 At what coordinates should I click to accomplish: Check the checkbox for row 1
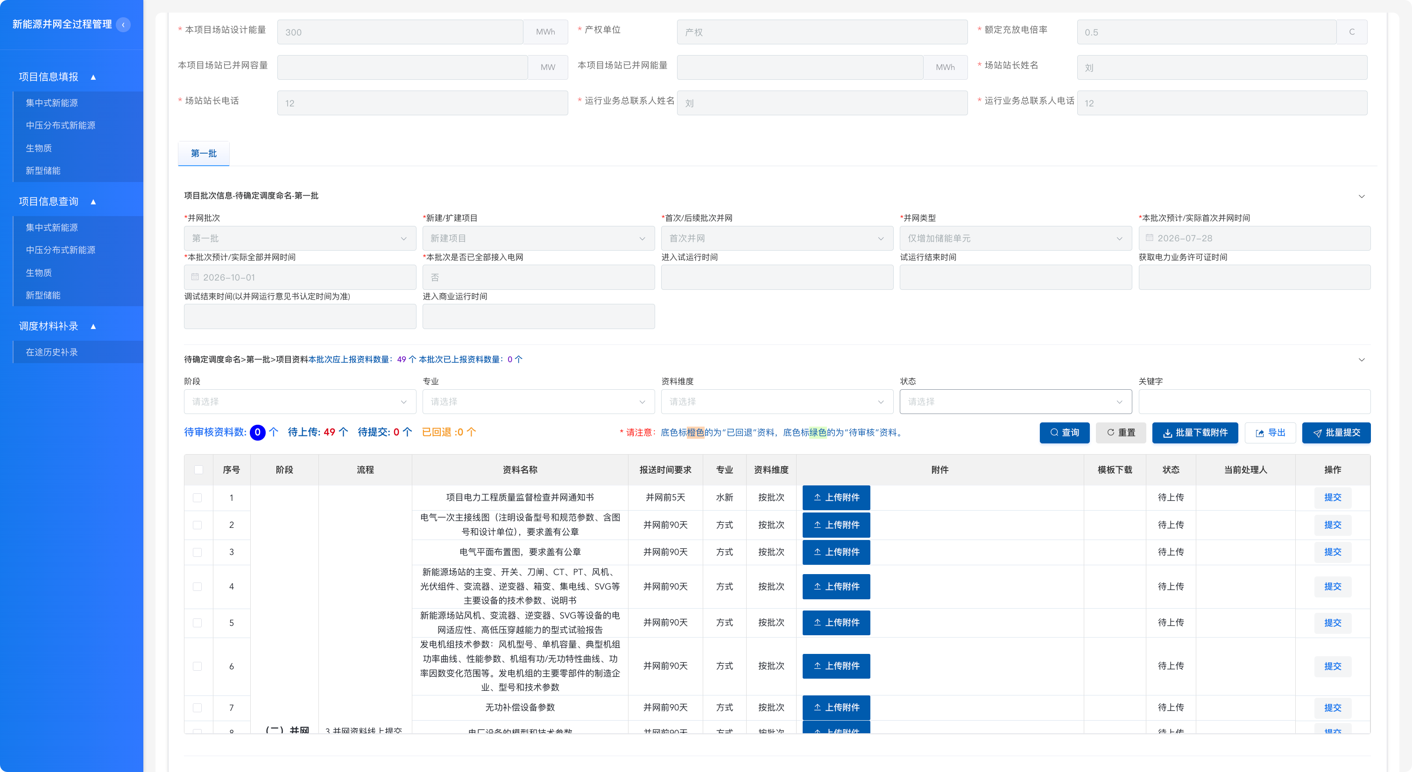pos(198,498)
